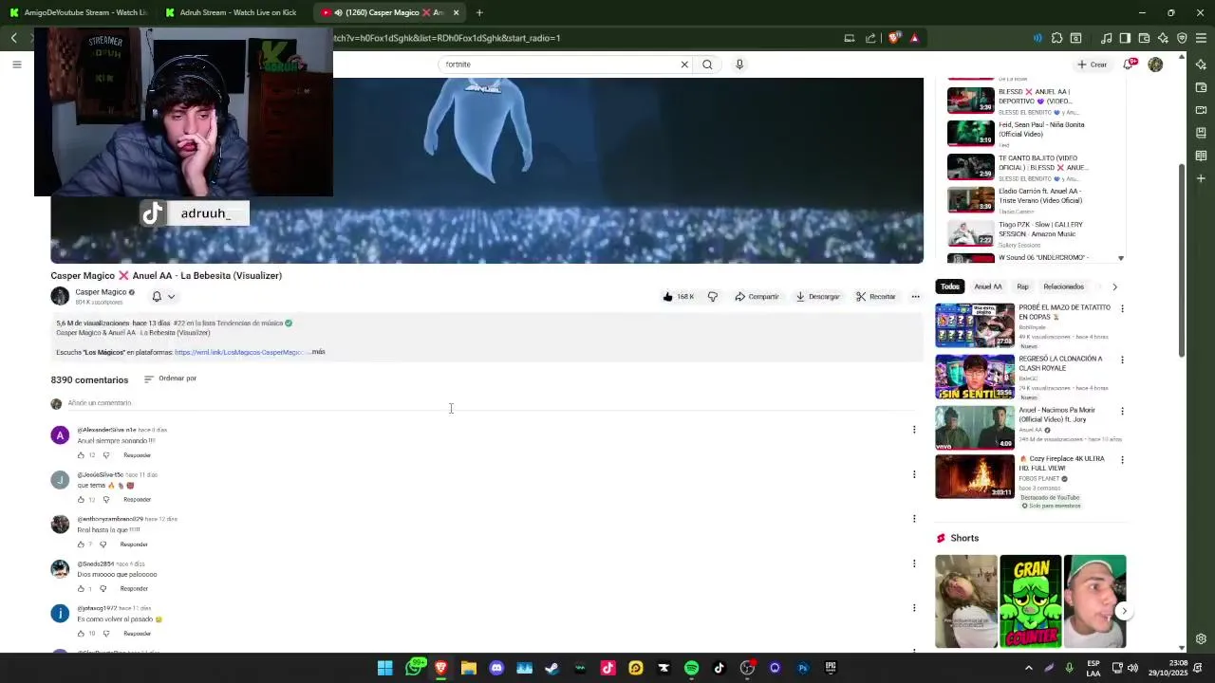
Task: Open a new browser tab
Action: click(x=479, y=12)
